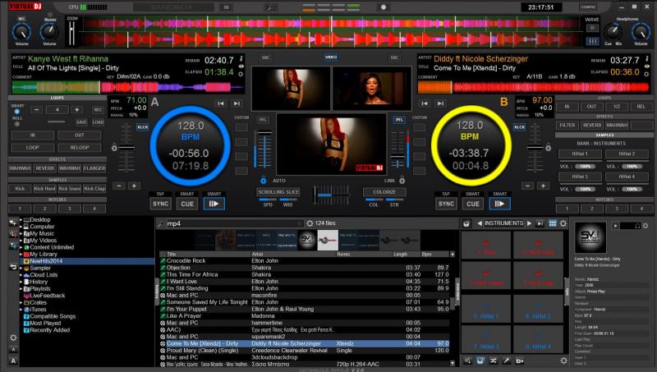Expand the My Library folder
Viewport: 657px width, 372px height.
tap(21, 255)
